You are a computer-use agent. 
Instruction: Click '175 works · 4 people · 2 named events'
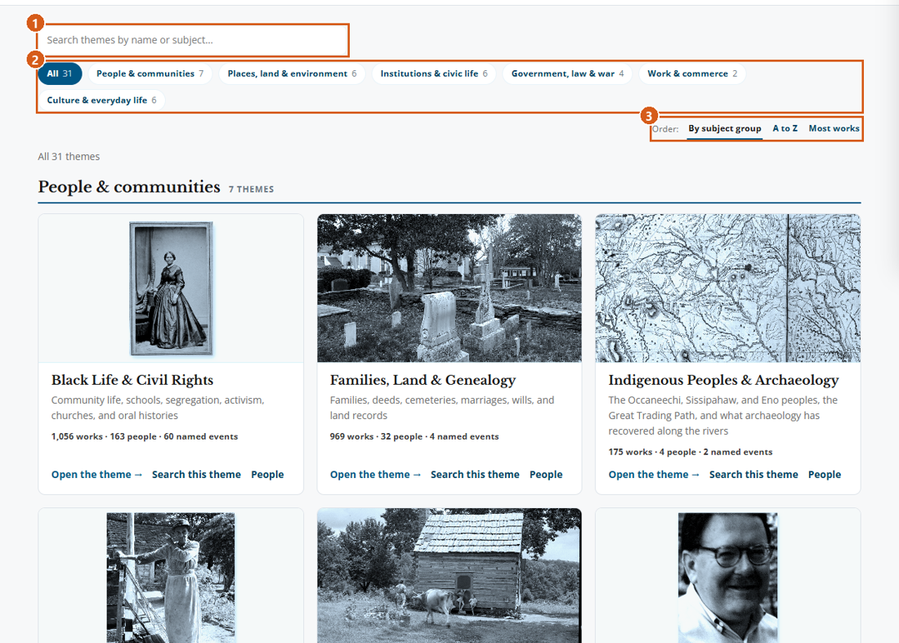(691, 452)
